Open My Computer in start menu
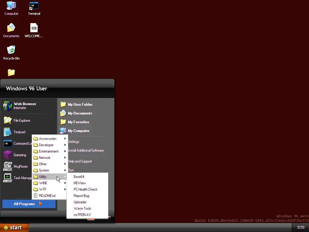Image resolution: width=309 pixels, height=232 pixels. point(75,130)
